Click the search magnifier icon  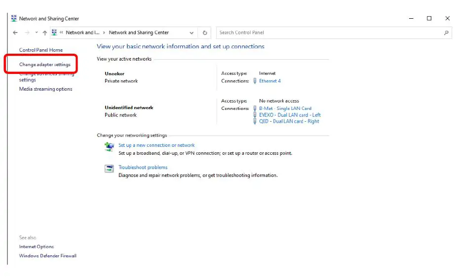pyautogui.click(x=446, y=33)
